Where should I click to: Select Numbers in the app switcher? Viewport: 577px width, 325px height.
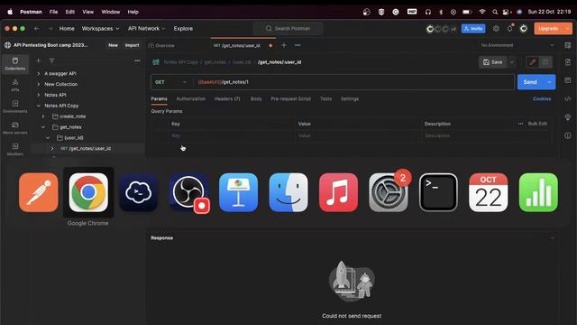[x=538, y=192]
